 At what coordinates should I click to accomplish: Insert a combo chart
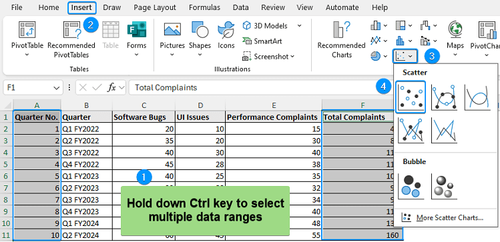click(x=425, y=41)
